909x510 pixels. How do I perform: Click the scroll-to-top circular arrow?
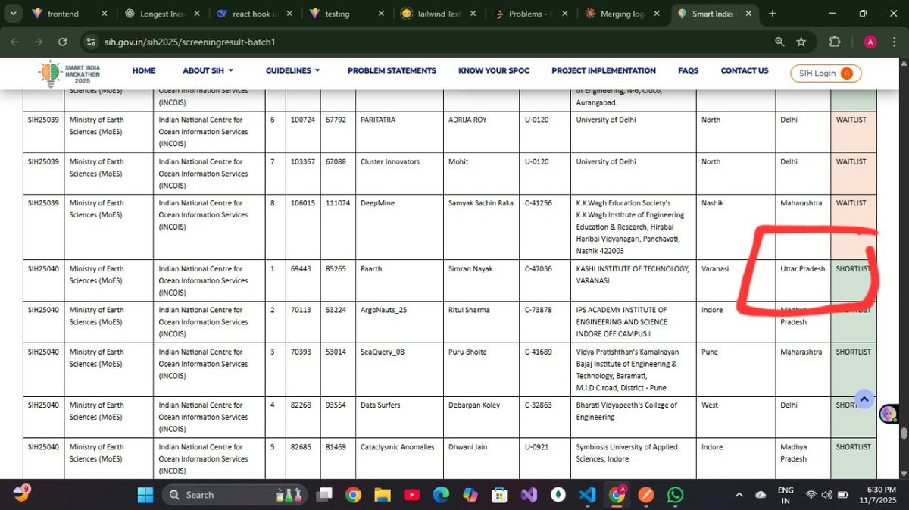click(864, 399)
